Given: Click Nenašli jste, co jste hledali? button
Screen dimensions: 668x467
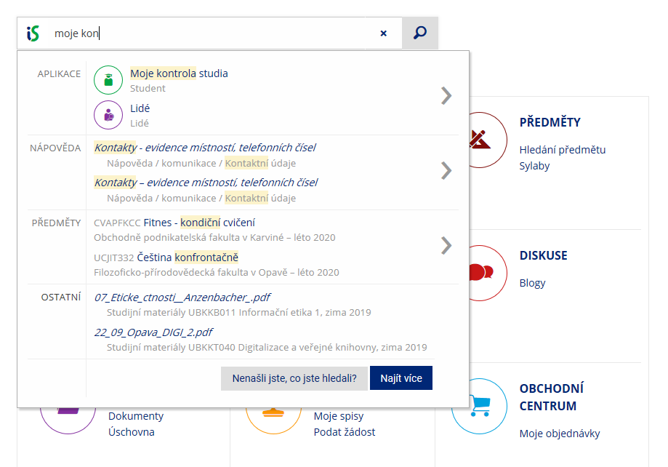Looking at the screenshot, I should click(294, 378).
